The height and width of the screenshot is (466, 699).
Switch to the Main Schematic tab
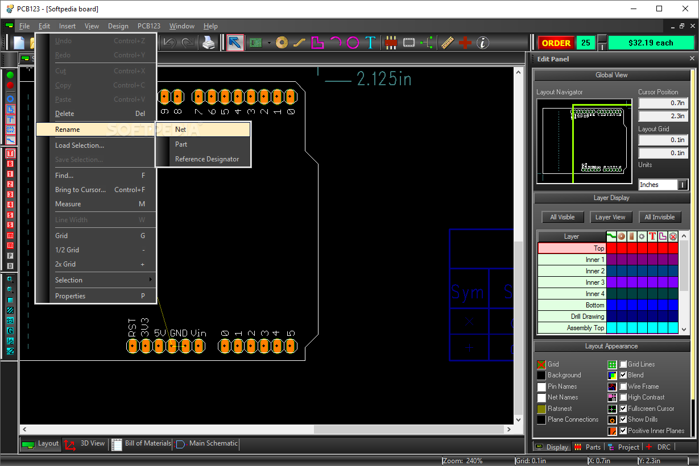[x=206, y=444]
